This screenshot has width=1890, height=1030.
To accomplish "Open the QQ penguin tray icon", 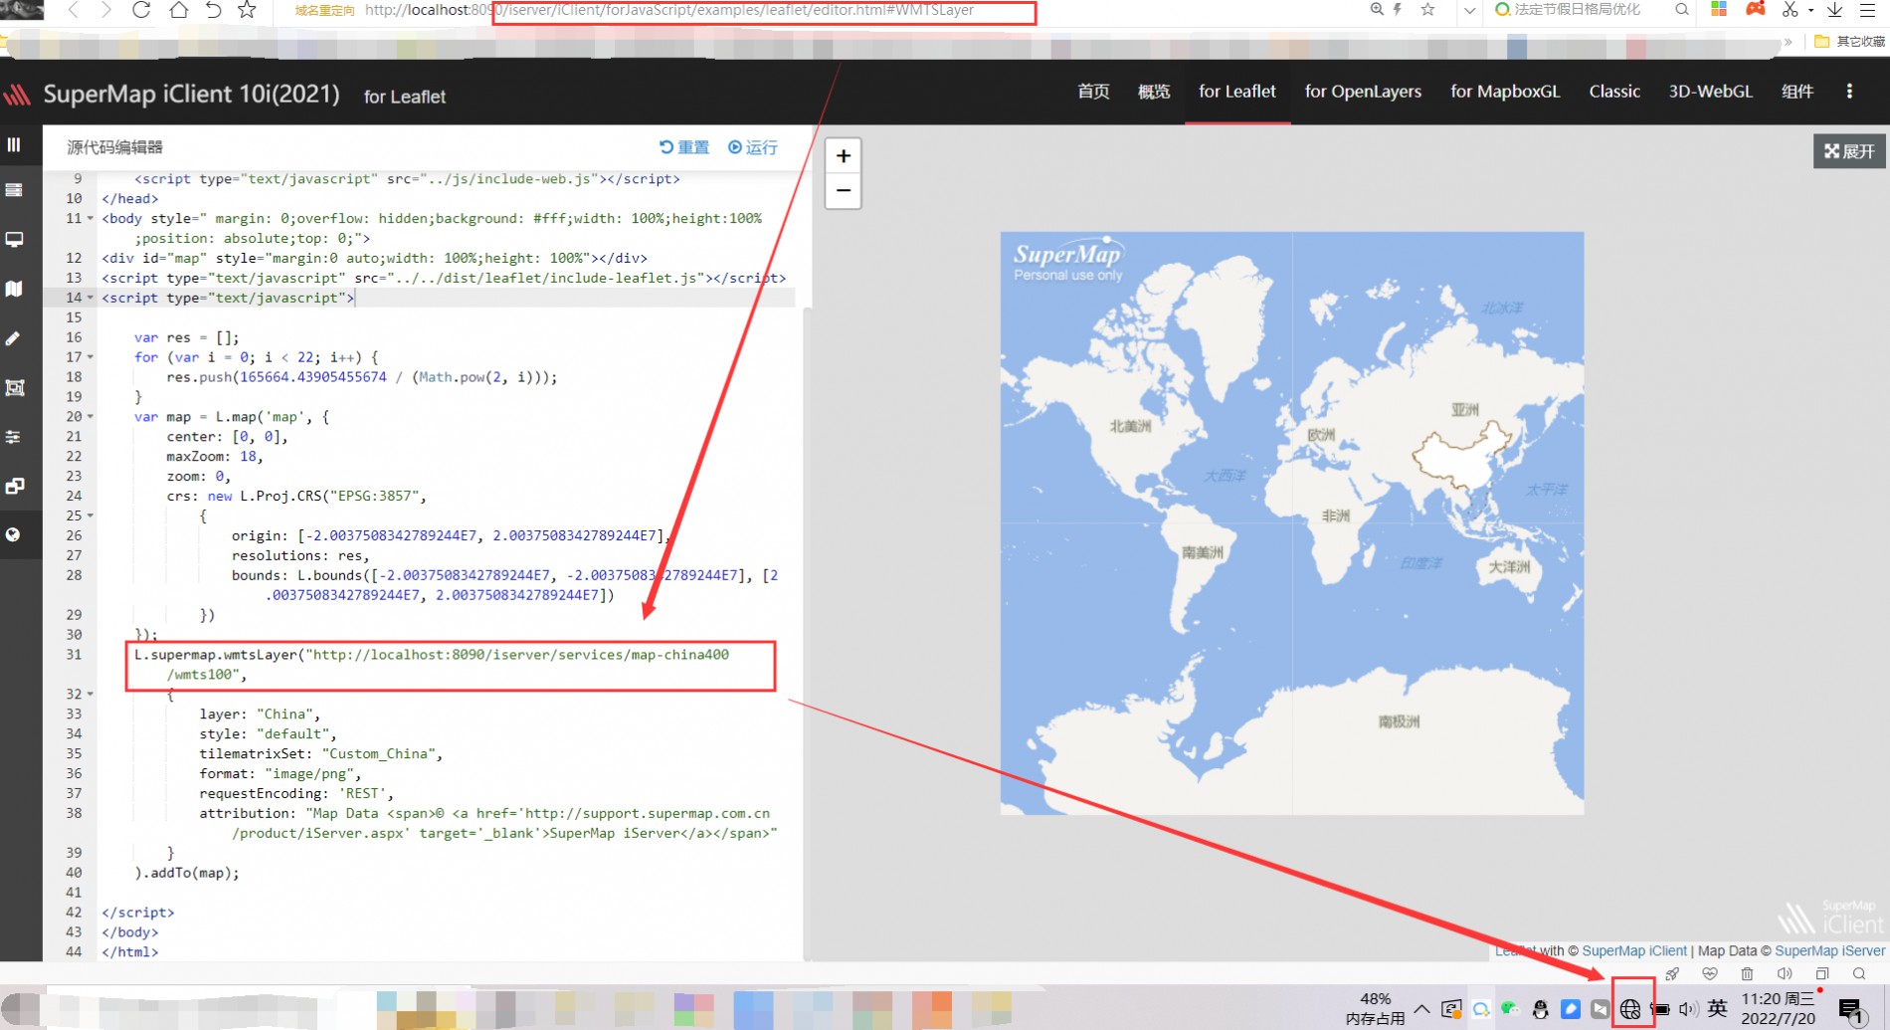I will tap(1540, 1009).
